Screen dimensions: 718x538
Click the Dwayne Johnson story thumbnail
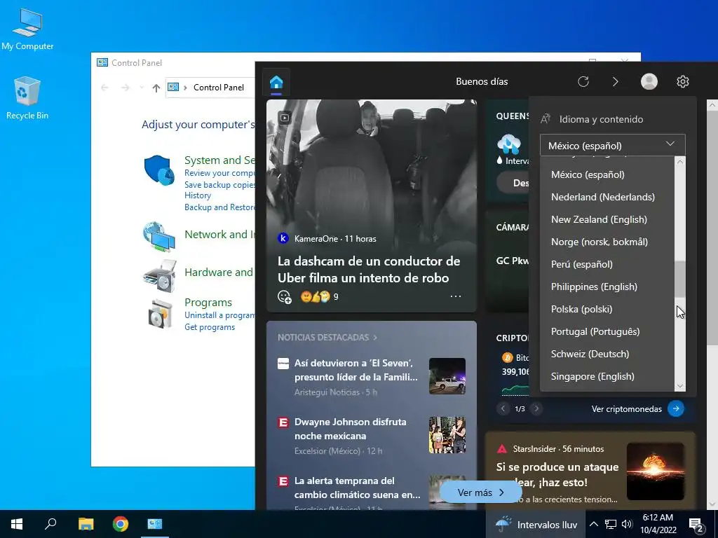447,434
